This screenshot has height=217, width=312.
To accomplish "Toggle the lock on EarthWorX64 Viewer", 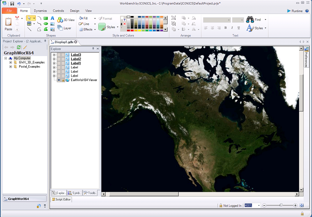I will point(63,80).
